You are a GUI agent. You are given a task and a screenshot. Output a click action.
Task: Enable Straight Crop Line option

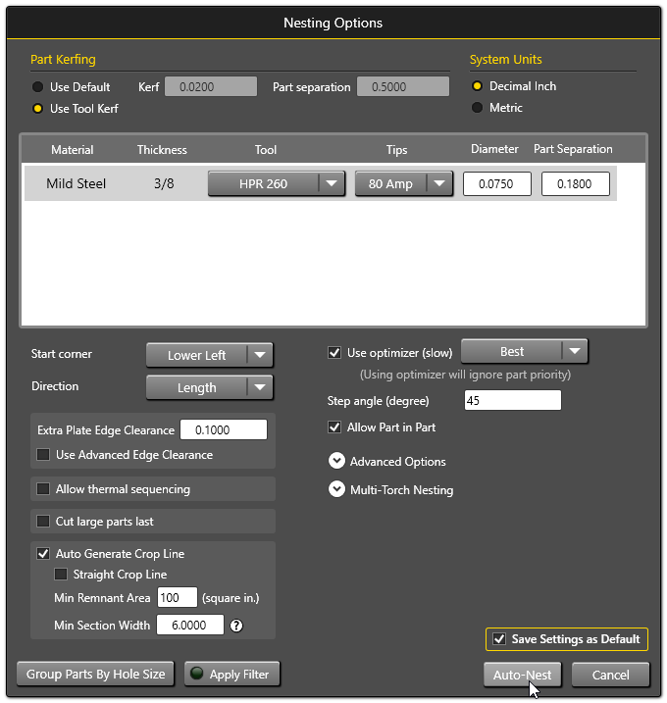point(61,575)
